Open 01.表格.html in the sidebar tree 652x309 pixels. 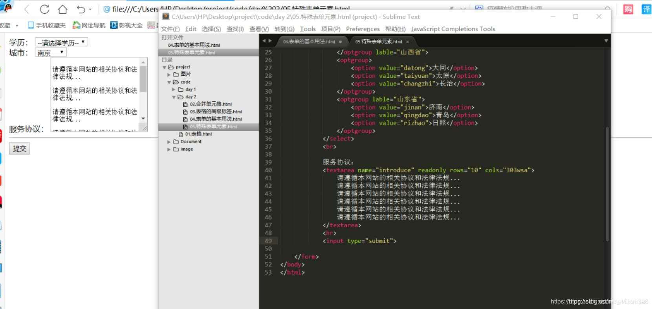[x=198, y=134]
